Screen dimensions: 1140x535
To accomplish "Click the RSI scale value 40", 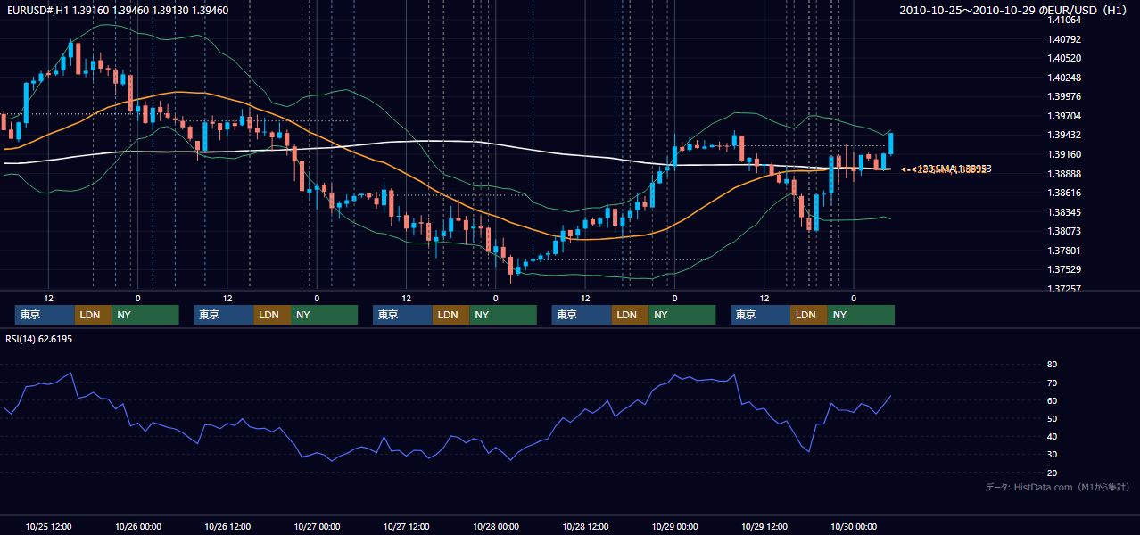I will [1052, 437].
